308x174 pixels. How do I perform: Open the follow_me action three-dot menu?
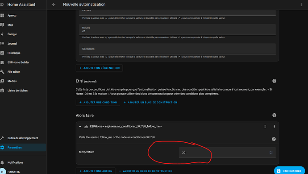coord(274,126)
